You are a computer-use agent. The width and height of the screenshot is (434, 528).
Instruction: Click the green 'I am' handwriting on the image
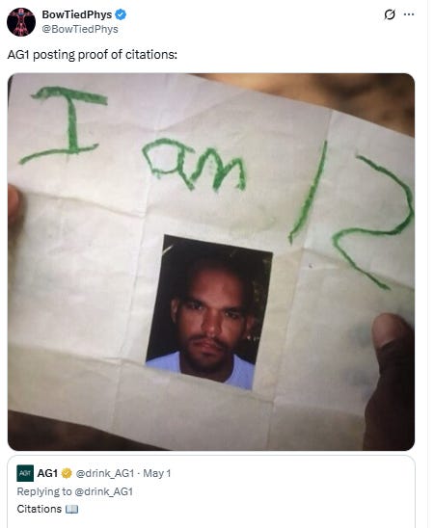point(132,140)
